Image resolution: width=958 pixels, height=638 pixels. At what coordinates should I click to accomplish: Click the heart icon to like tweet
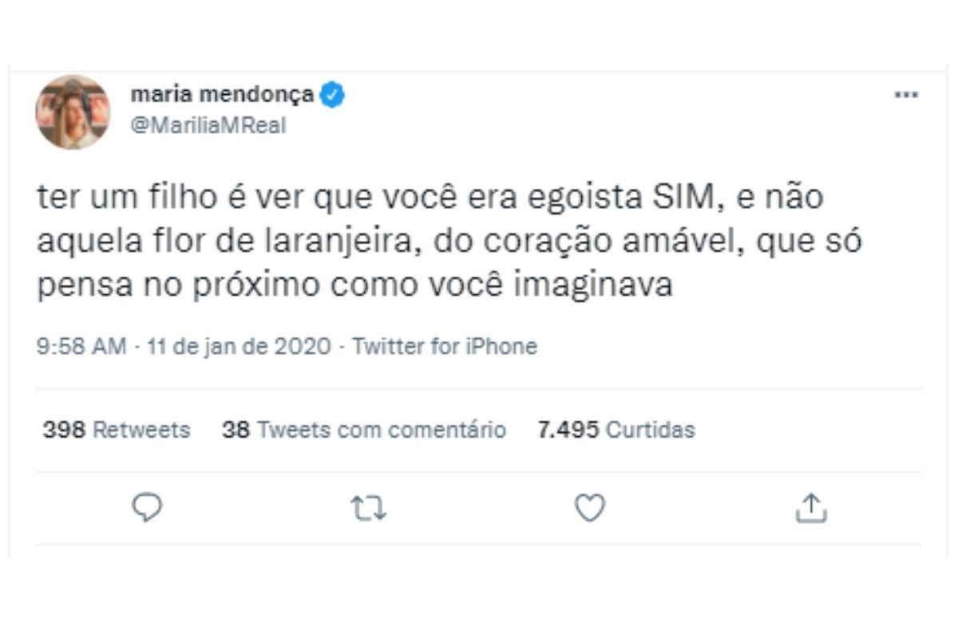click(x=590, y=507)
